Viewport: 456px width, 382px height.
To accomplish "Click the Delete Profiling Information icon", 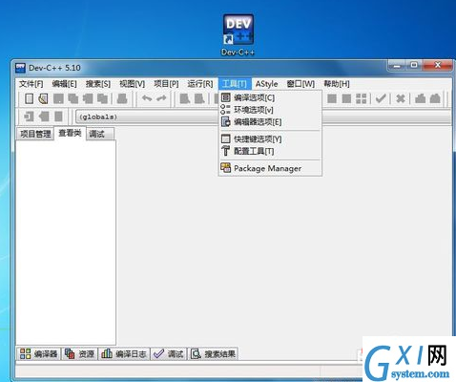I will tap(435, 98).
